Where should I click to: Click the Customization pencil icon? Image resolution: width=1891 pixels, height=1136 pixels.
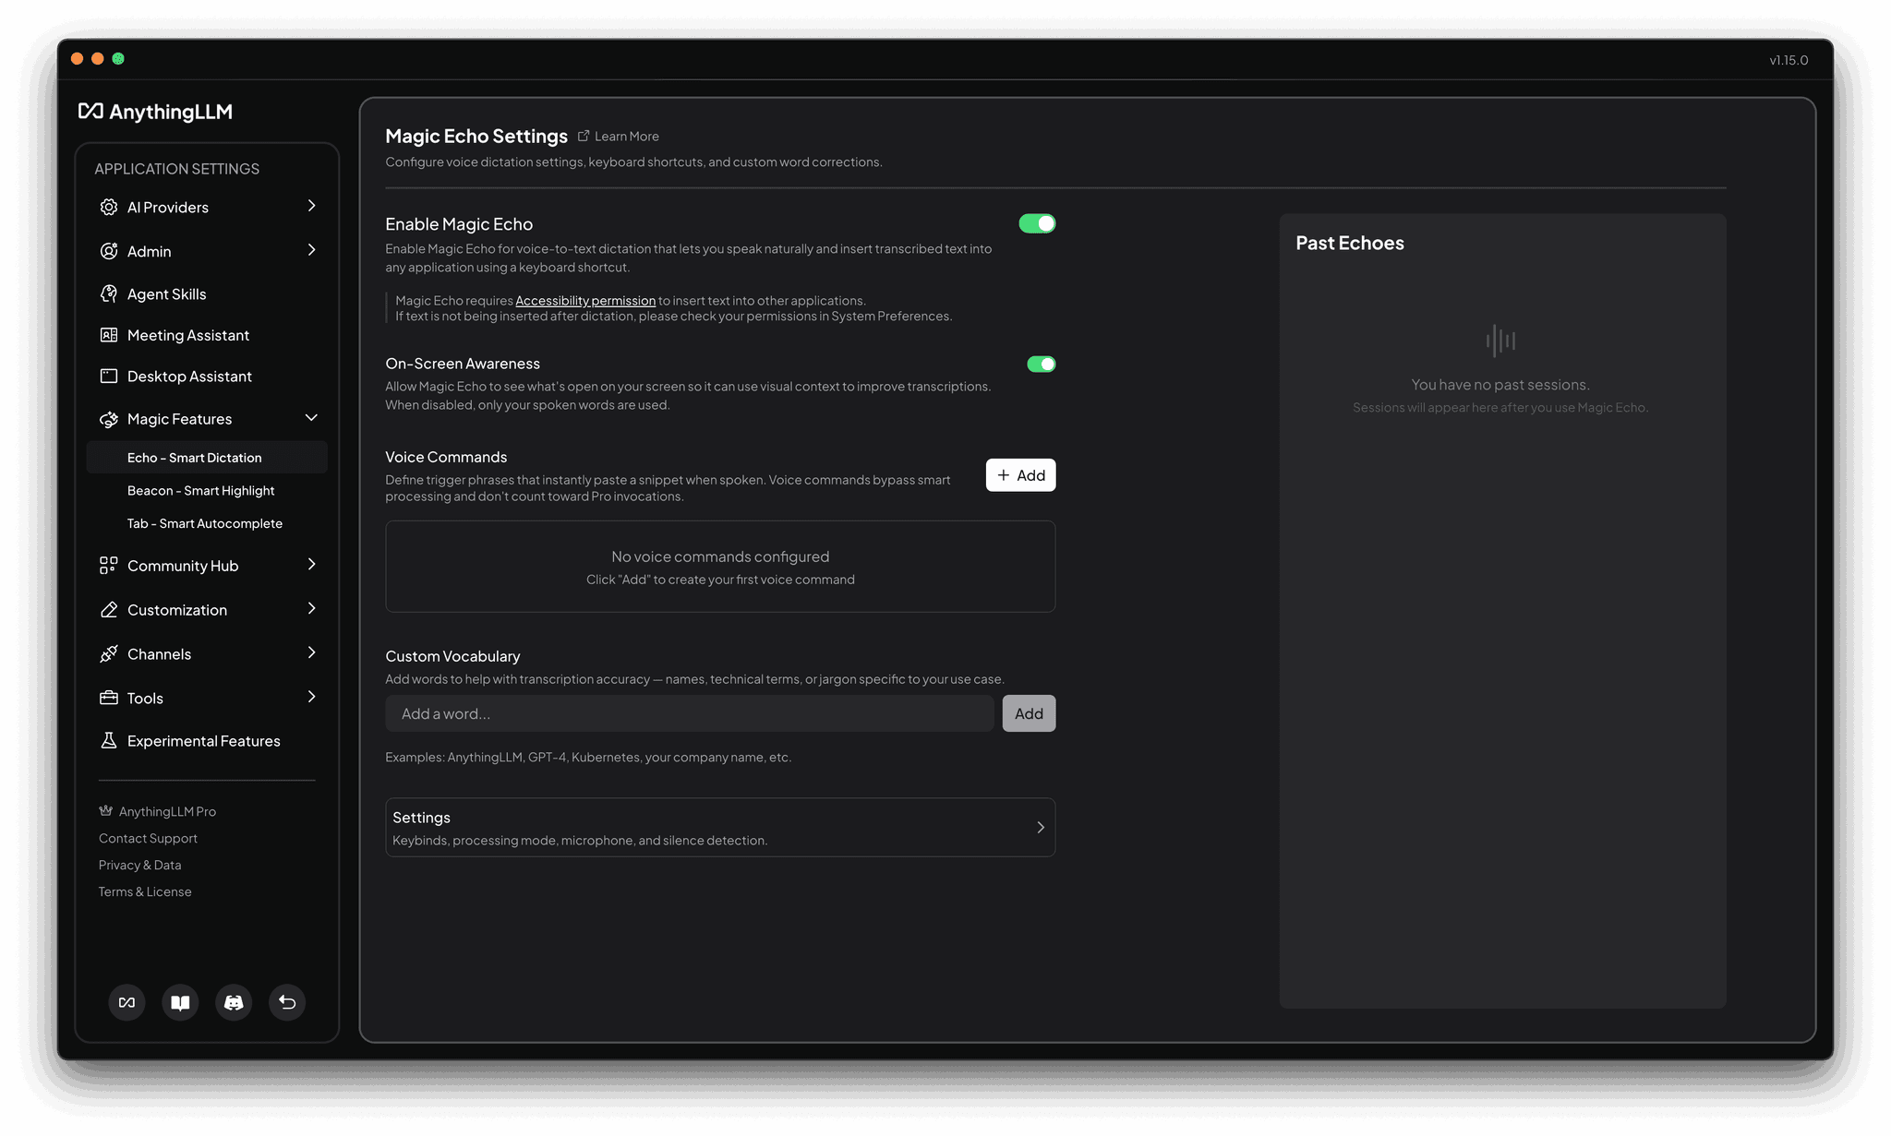tap(108, 610)
